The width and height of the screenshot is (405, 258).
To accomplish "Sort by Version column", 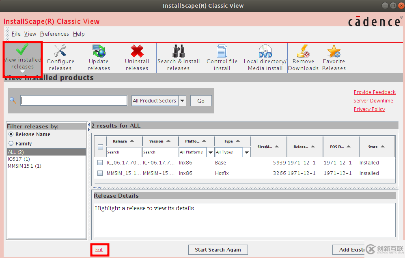I will pyautogui.click(x=160, y=141).
